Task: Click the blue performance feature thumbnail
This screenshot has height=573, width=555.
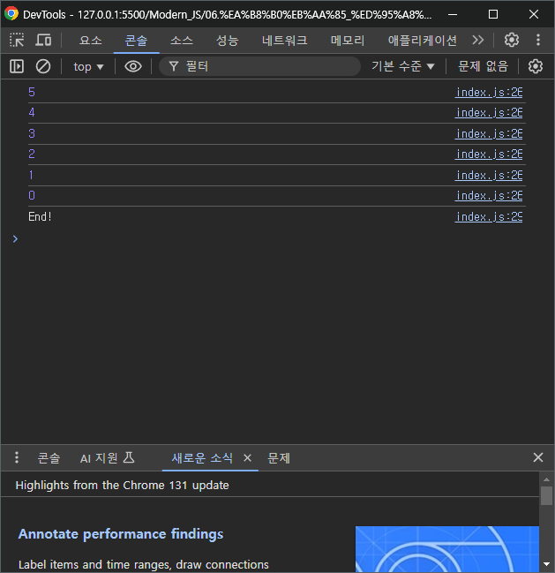Action: [x=447, y=549]
